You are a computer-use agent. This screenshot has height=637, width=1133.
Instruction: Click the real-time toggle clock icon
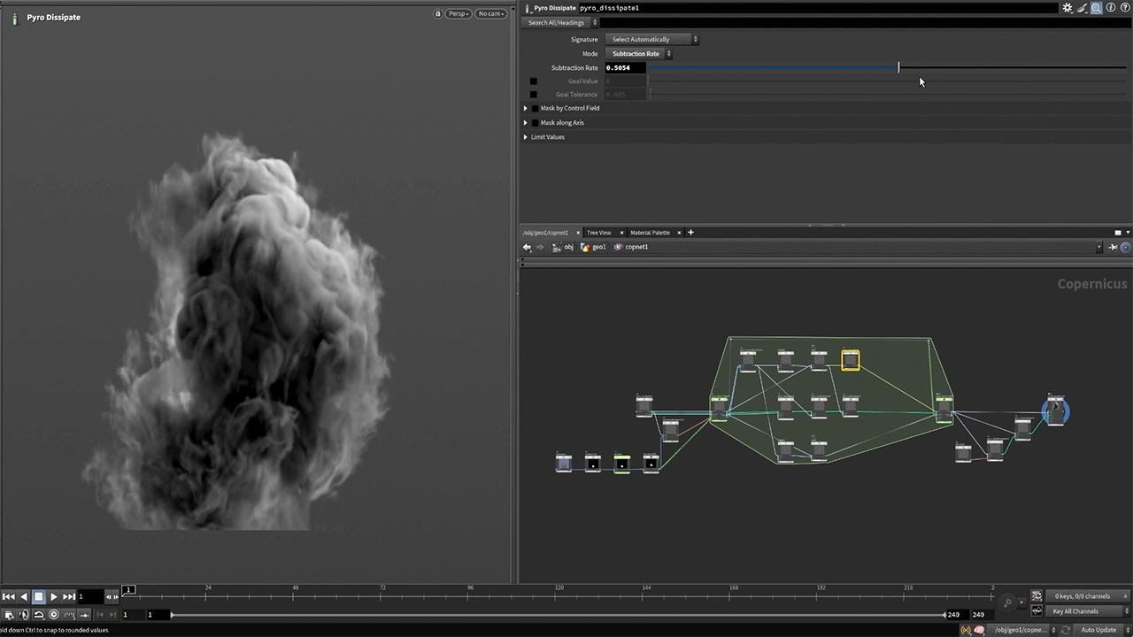click(x=54, y=615)
